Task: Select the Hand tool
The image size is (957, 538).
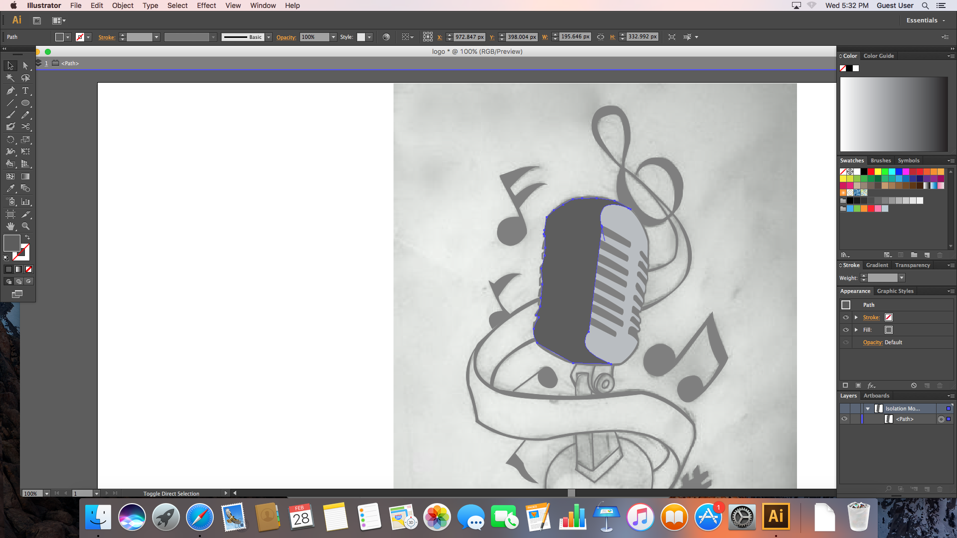Action: tap(10, 226)
